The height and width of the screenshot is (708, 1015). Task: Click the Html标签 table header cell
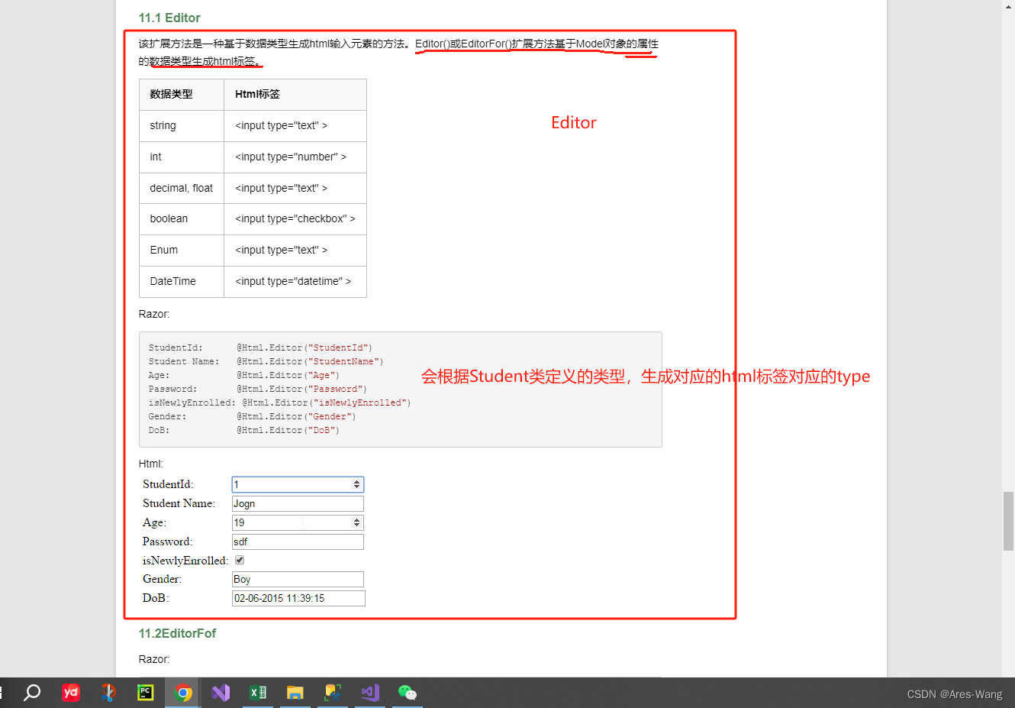pos(295,95)
